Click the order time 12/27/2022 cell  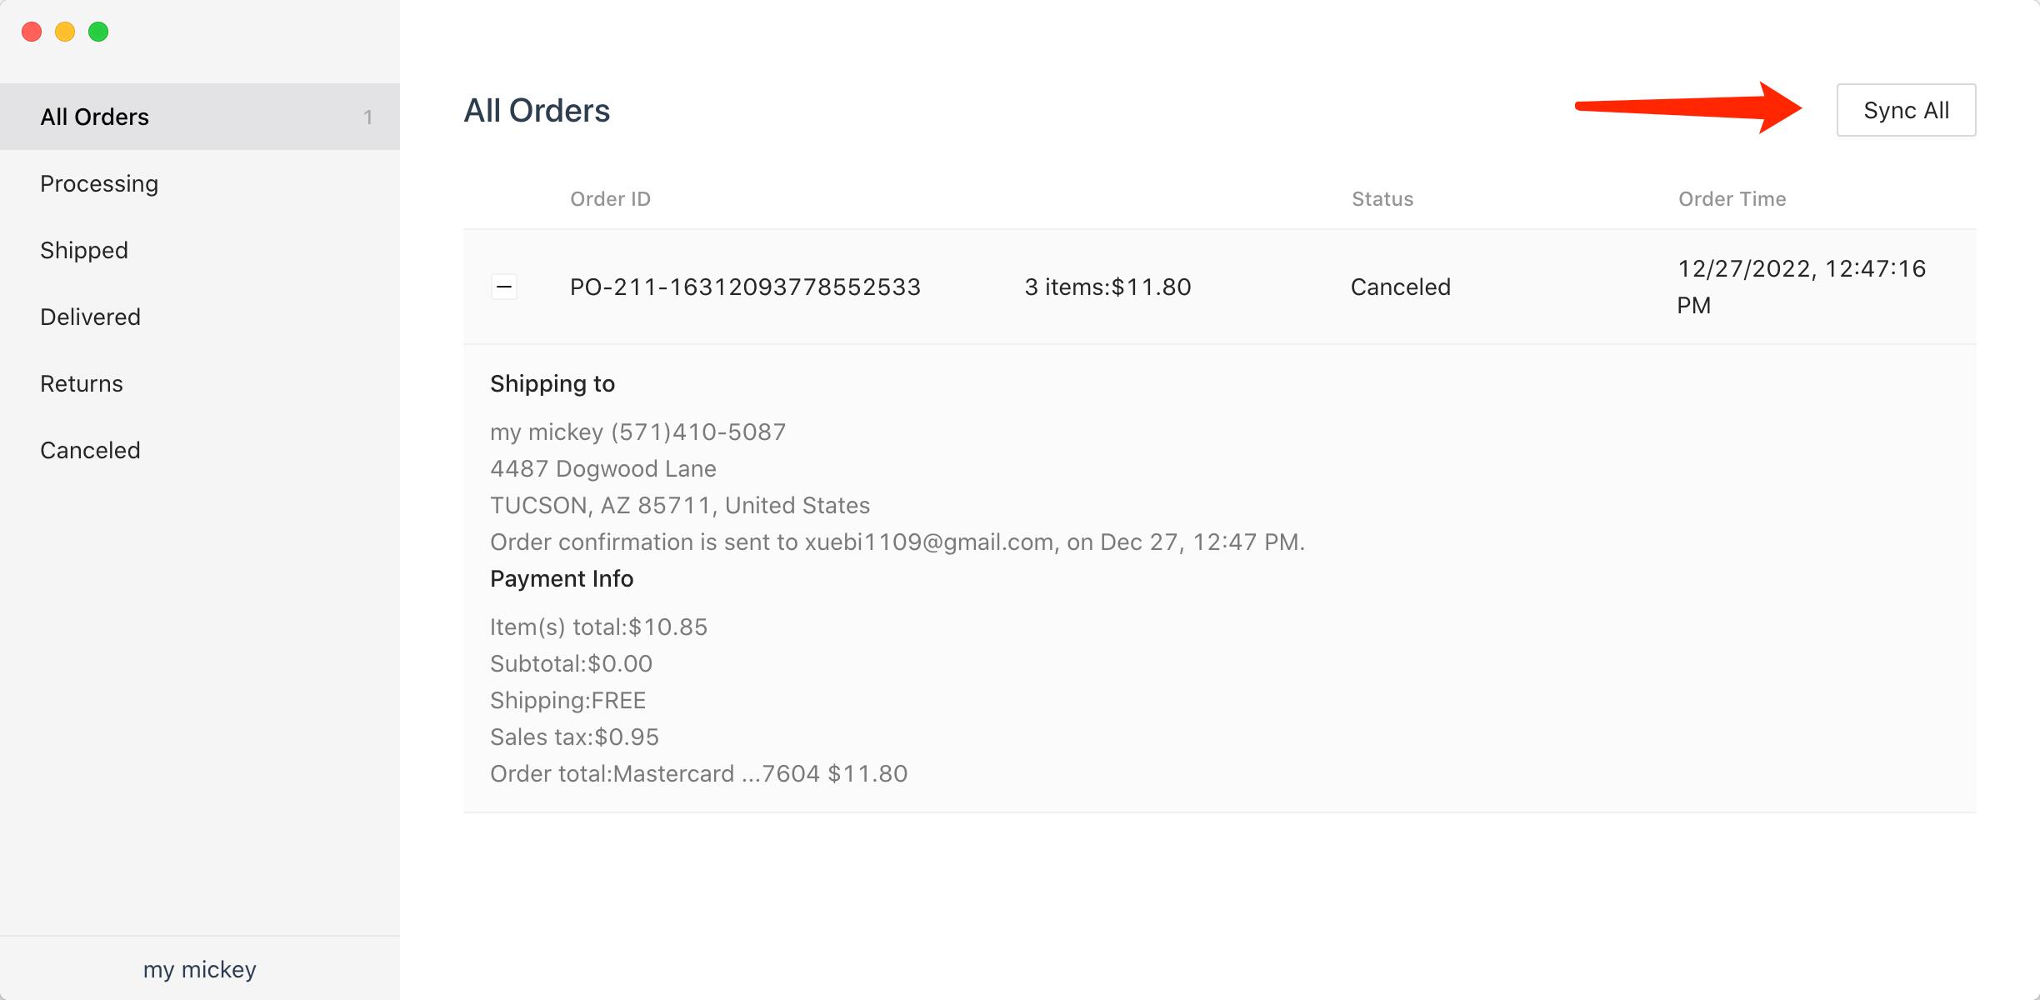pos(1801,286)
